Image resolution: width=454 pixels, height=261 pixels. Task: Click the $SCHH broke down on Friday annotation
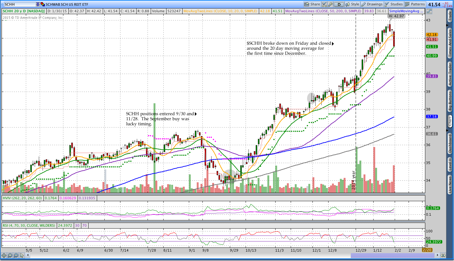click(x=289, y=48)
